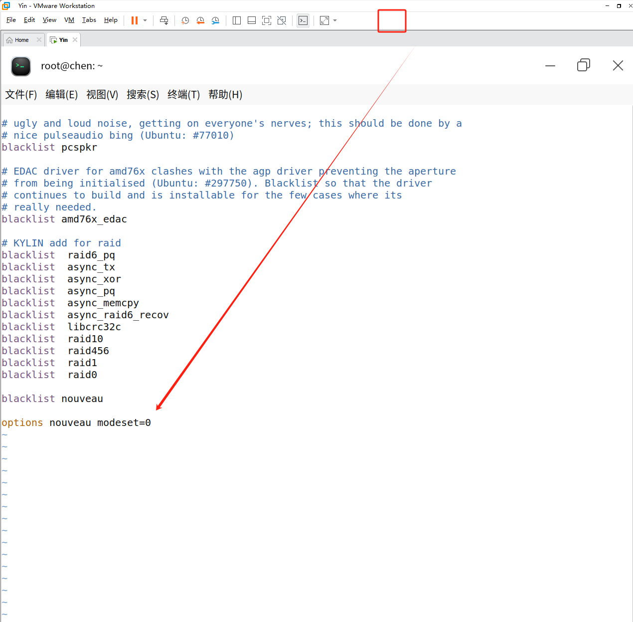The width and height of the screenshot is (633, 622).
Task: Enter full screen mode
Action: coord(267,20)
